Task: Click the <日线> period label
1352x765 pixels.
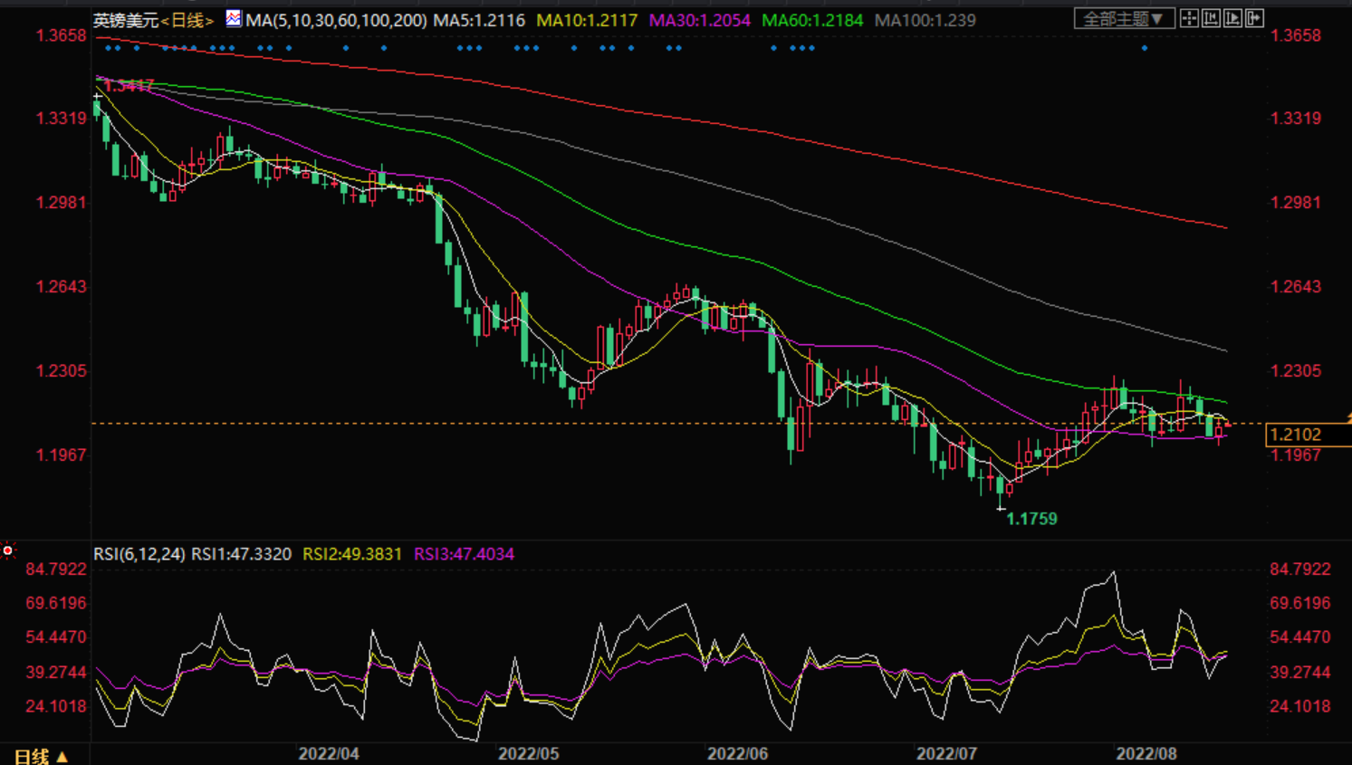Action: [187, 20]
